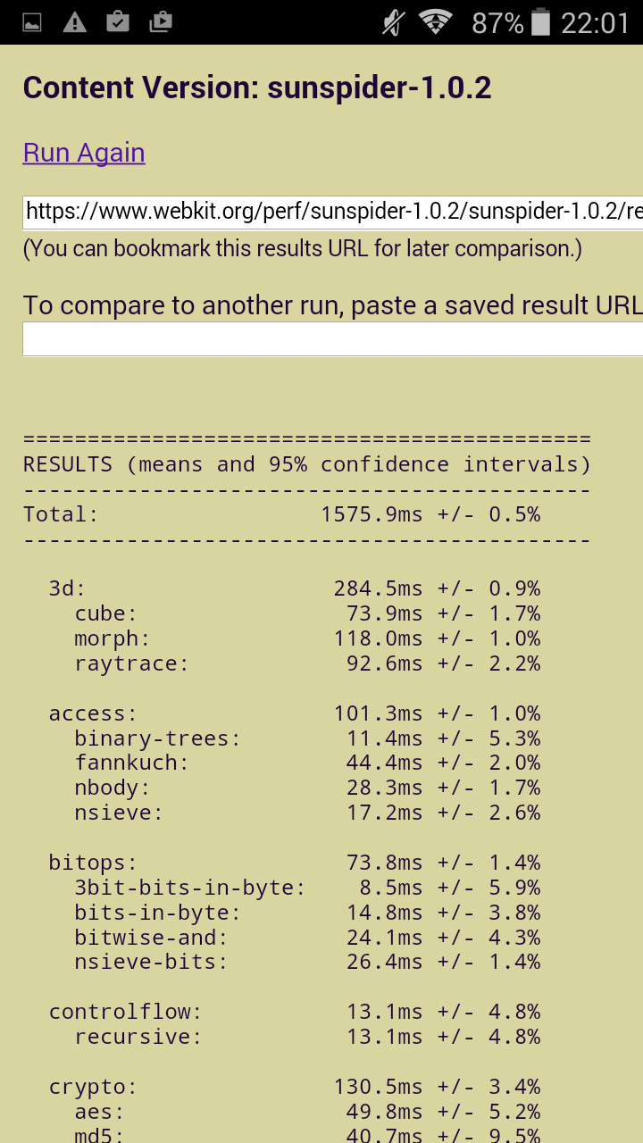Tap the crypto category result row
The width and height of the screenshot is (643, 1143).
click(x=295, y=1087)
